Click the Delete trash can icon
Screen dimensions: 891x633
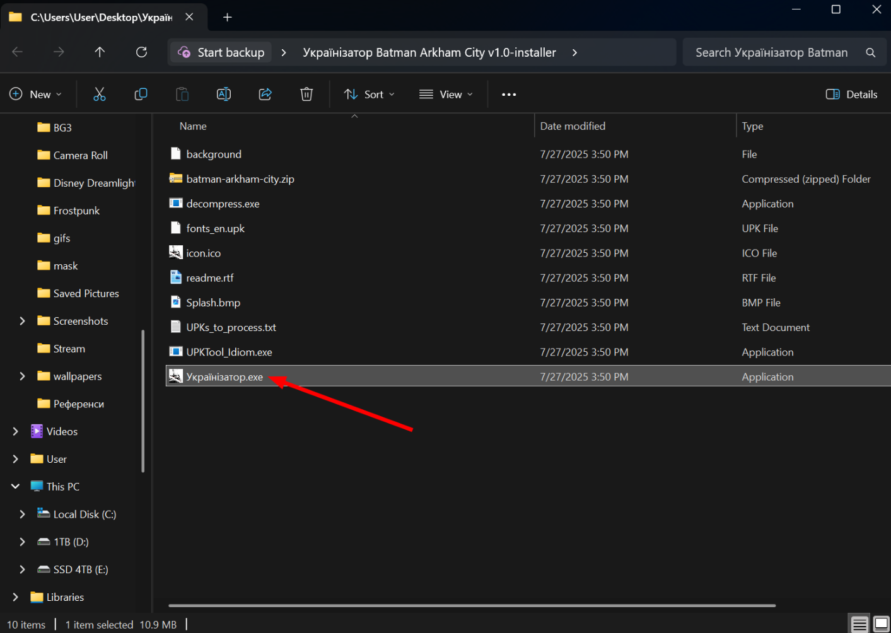(306, 94)
